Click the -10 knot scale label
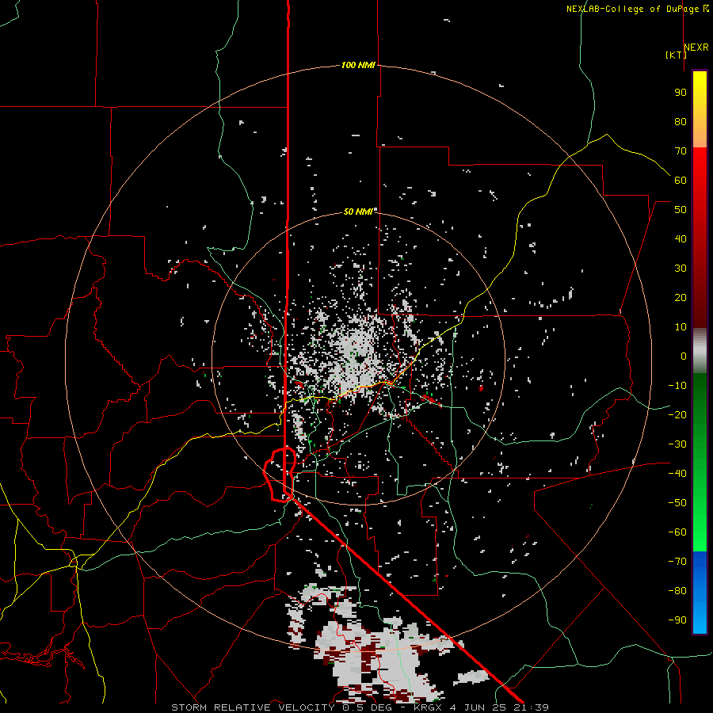 tap(677, 386)
